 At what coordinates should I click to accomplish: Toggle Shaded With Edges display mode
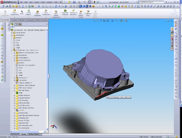click(x=80, y=6)
